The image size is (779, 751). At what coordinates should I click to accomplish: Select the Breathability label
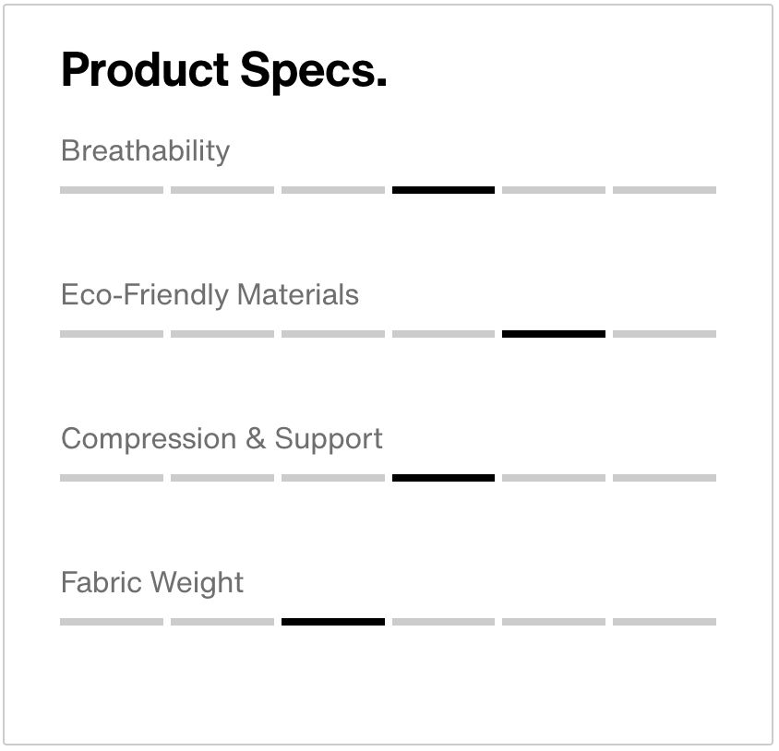coord(145,150)
